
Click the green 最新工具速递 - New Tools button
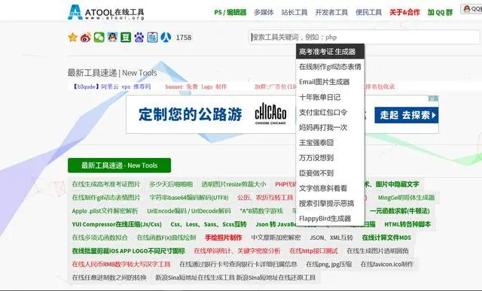(x=119, y=165)
